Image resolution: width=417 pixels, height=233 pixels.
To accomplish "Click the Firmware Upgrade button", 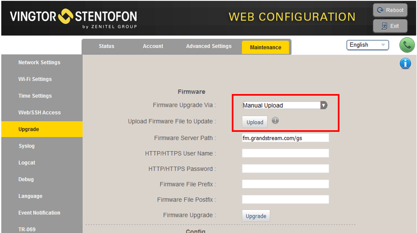I will (256, 216).
